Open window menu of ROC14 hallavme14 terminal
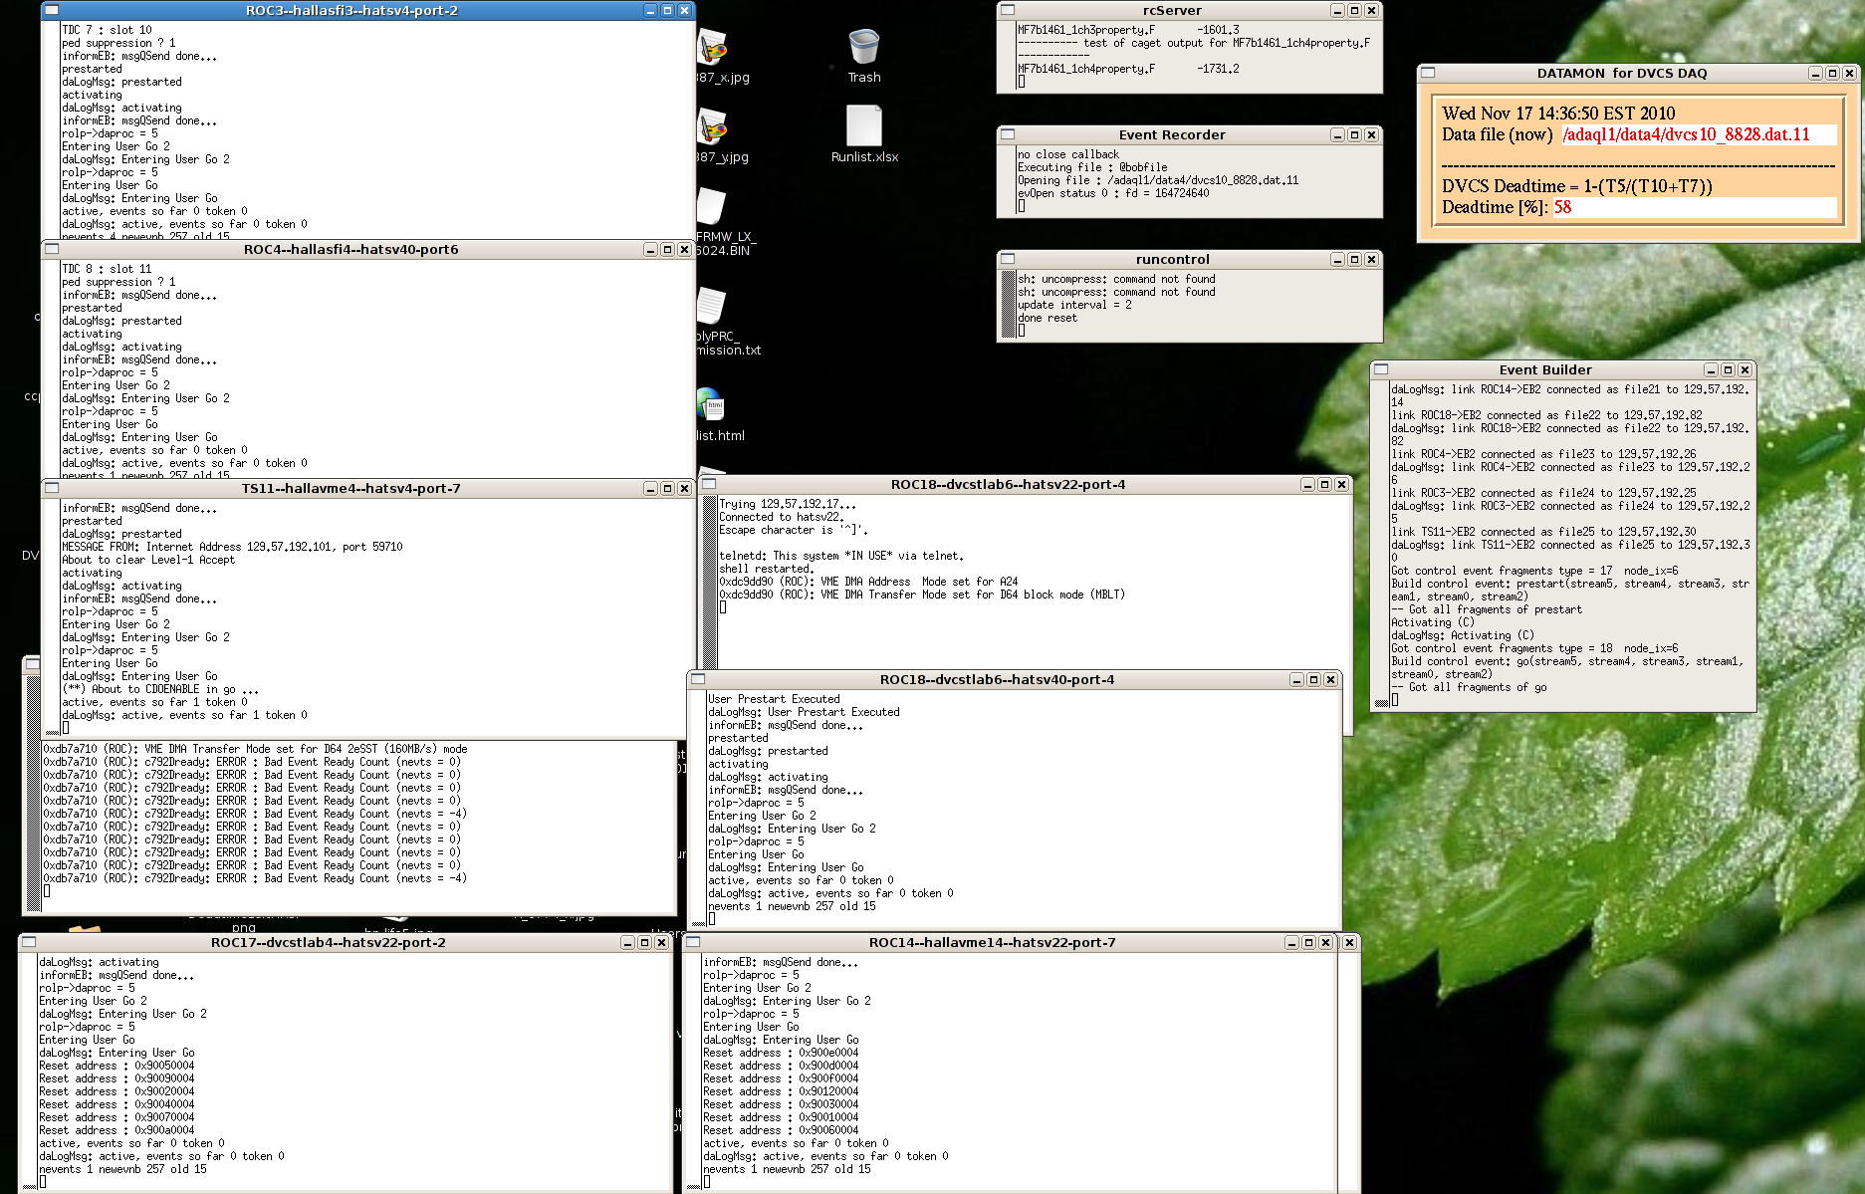 click(694, 942)
